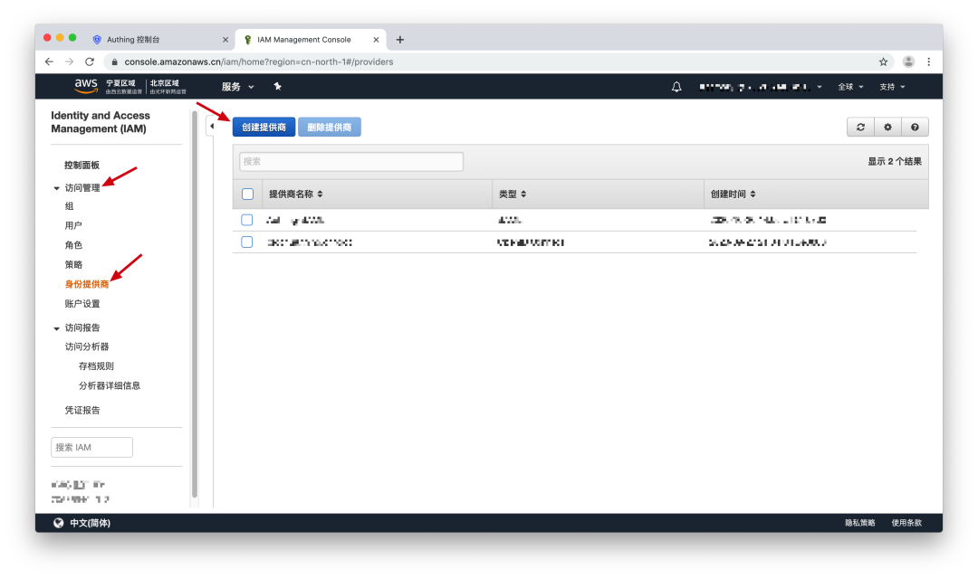Open 存档规则 in sidebar
The height and width of the screenshot is (579, 978).
[96, 365]
